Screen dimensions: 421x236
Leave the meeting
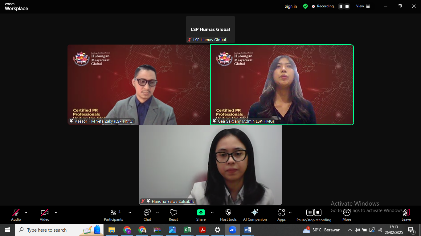point(406,215)
